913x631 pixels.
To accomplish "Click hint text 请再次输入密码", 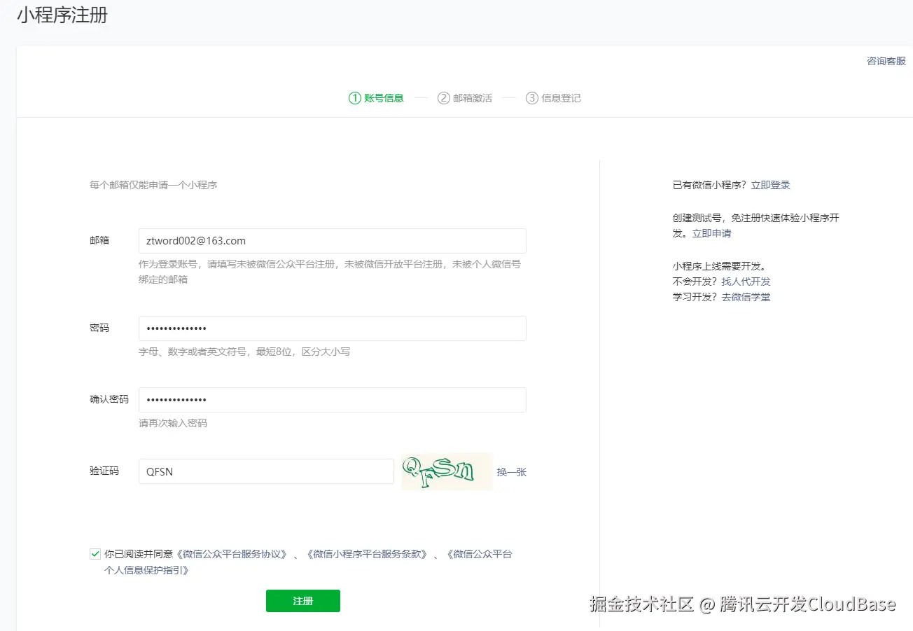I will (x=173, y=423).
